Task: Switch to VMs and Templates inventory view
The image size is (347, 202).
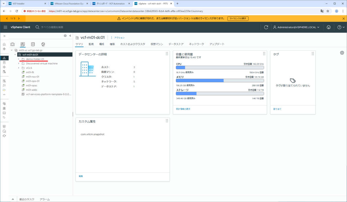Action: [23, 44]
